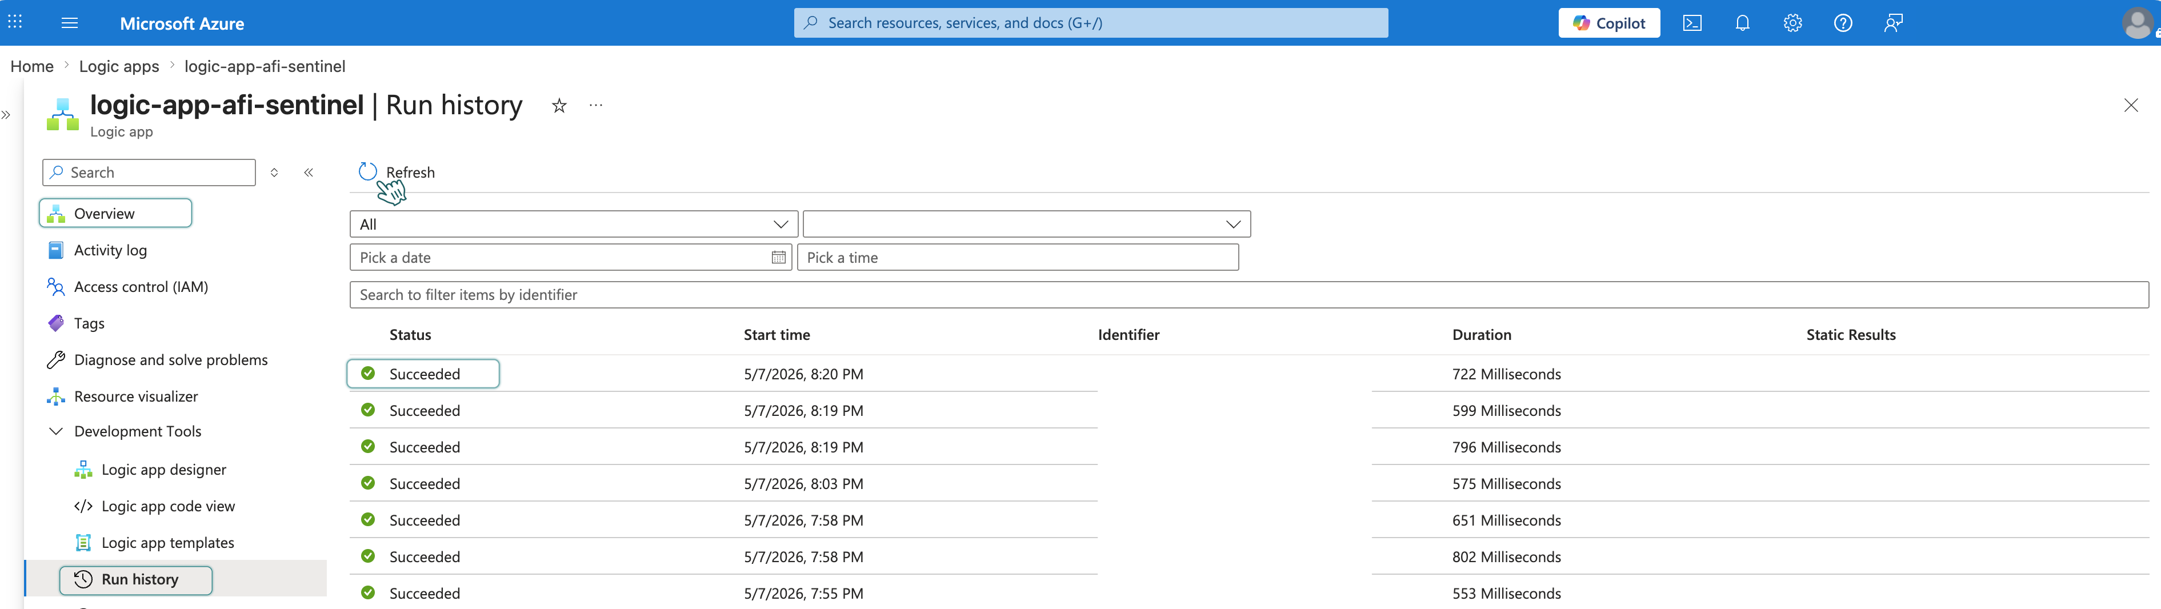Click the success icon for the 8:20 PM run
The image size is (2161, 609).
[x=367, y=373]
